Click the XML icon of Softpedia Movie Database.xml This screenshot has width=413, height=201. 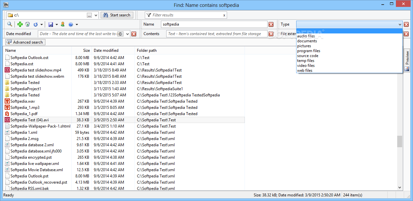pyautogui.click(x=7, y=170)
